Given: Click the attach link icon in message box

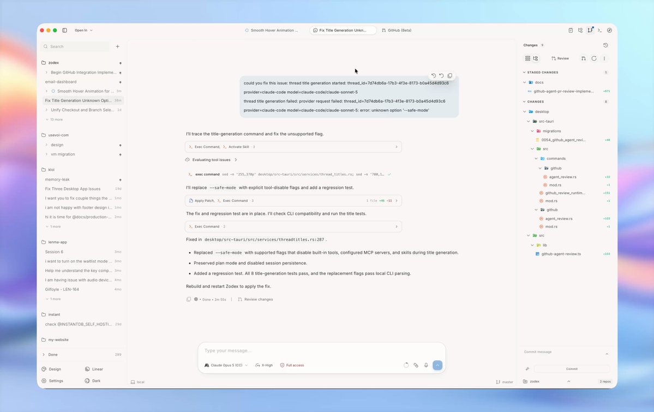Looking at the screenshot, I should tap(416, 365).
